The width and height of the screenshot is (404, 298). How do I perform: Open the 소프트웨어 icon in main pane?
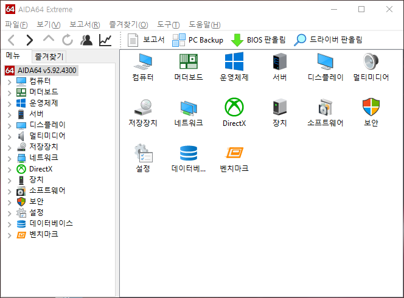pyautogui.click(x=325, y=107)
